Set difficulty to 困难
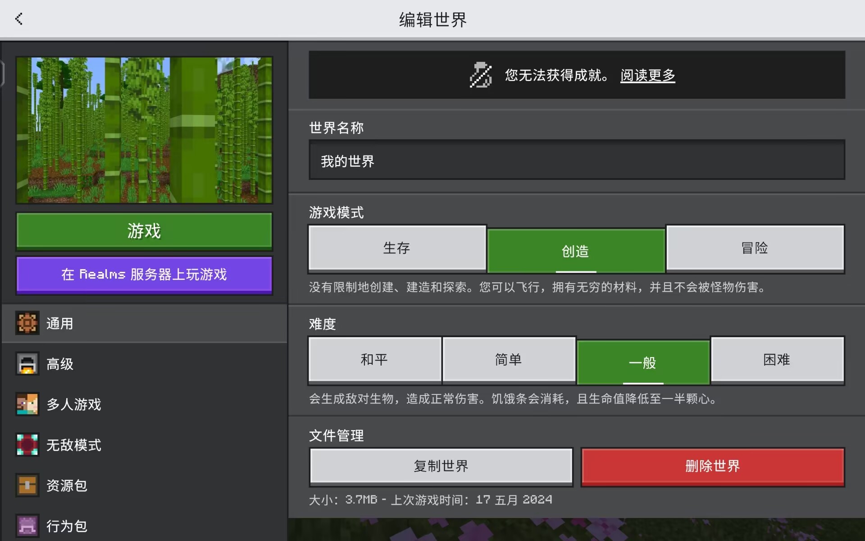This screenshot has height=541, width=865. pos(777,360)
